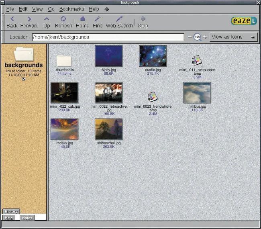Image resolution: width=261 pixels, height=229 pixels.
Task: Switch to the Notes sidebar tab
Action: click(x=27, y=218)
